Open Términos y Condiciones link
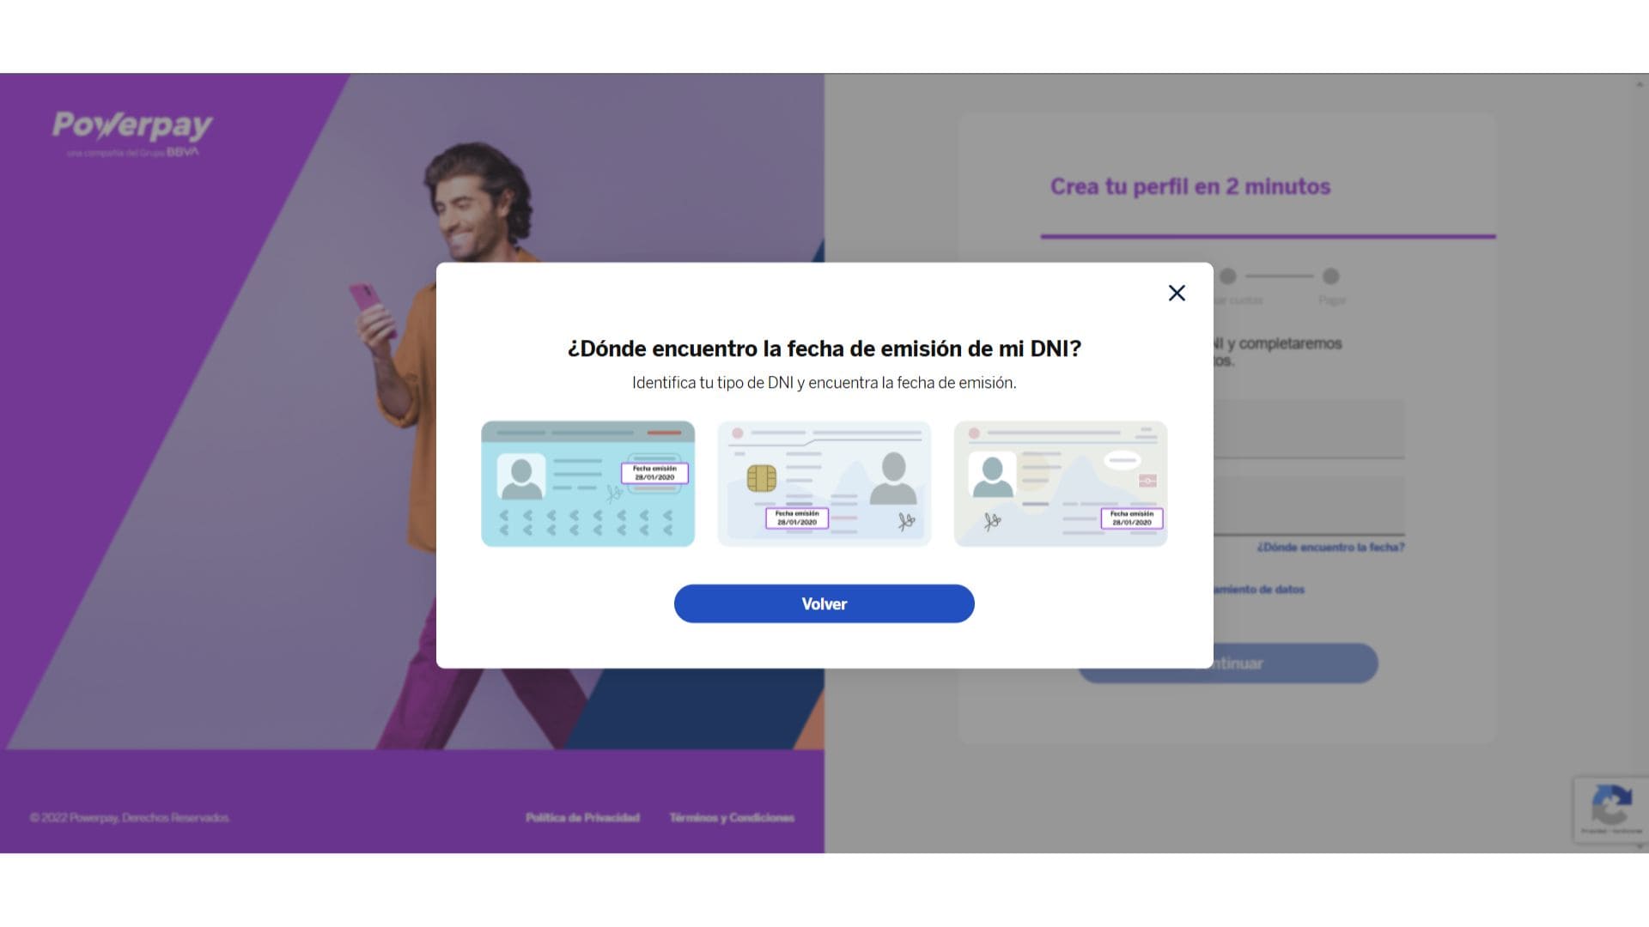This screenshot has height=927, width=1649. pos(732,817)
